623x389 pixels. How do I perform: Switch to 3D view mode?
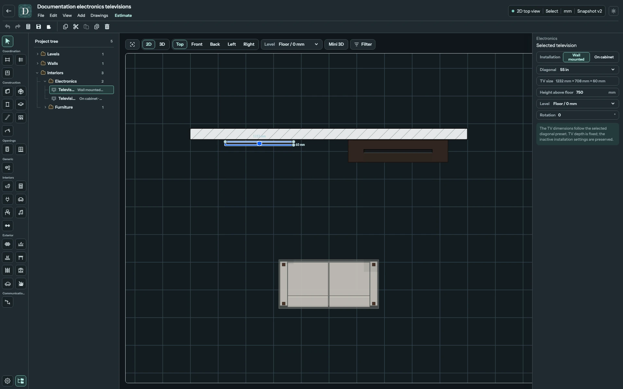(162, 44)
